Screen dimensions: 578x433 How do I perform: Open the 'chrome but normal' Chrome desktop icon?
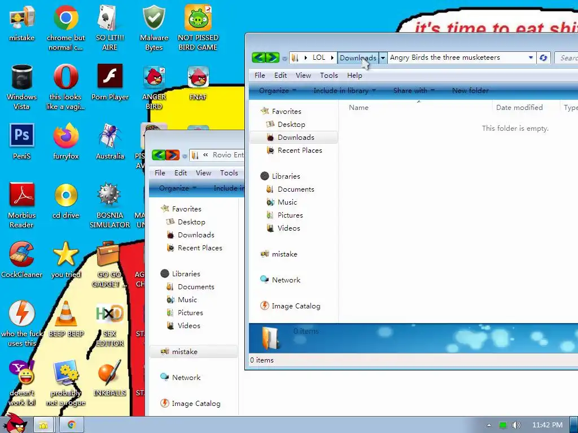tap(65, 26)
